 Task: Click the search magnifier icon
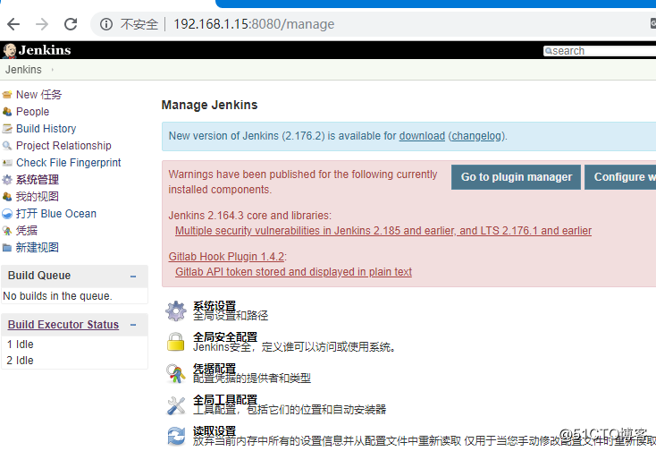click(x=548, y=51)
